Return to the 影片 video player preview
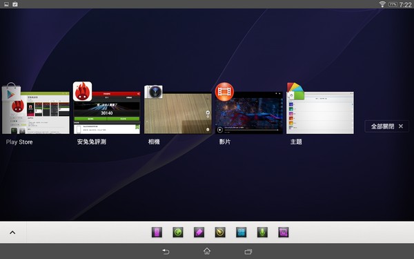 point(249,113)
